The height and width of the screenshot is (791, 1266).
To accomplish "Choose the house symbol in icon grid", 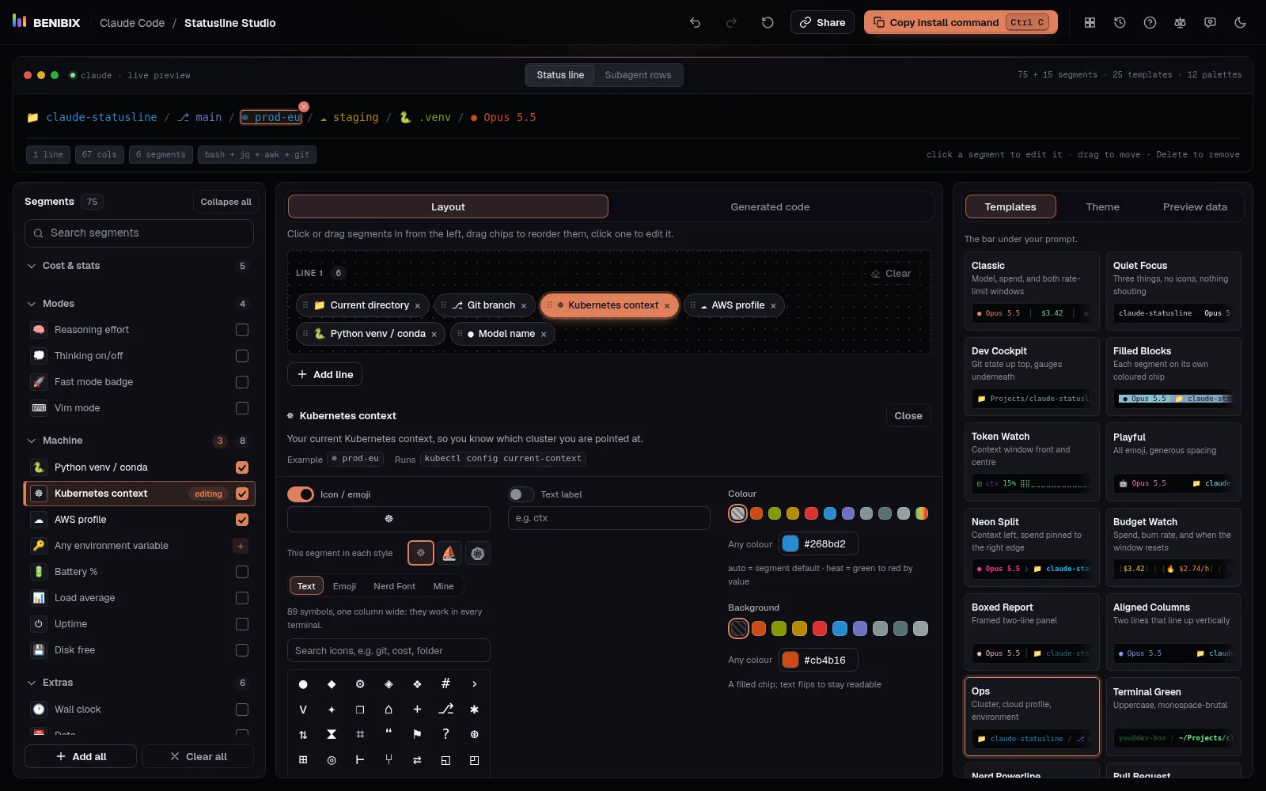I will [x=389, y=710].
